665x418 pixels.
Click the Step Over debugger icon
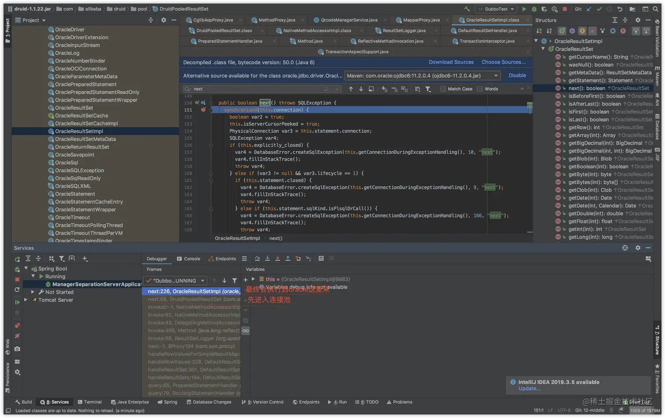tap(257, 258)
